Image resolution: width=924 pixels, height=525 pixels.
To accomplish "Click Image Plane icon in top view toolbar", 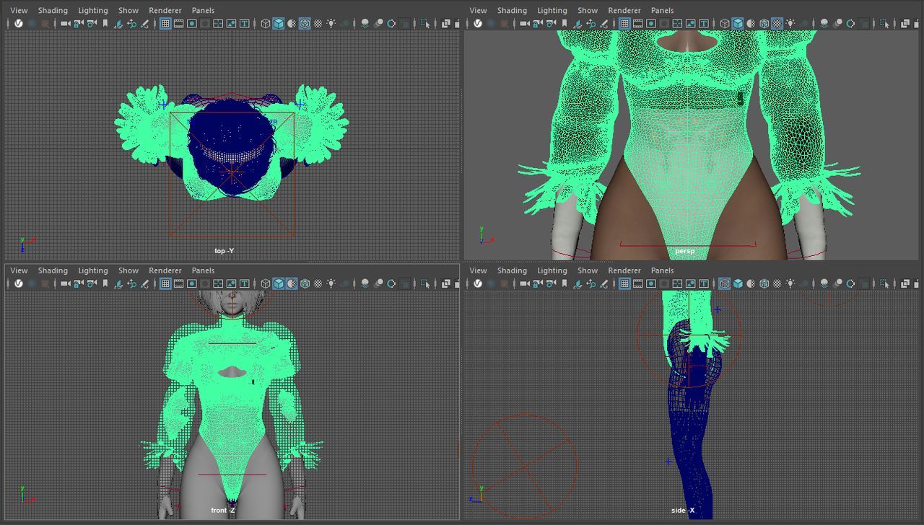I will point(118,23).
